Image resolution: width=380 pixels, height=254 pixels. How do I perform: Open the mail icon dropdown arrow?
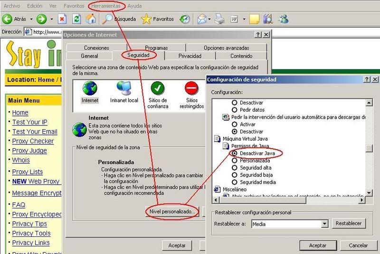[209, 19]
